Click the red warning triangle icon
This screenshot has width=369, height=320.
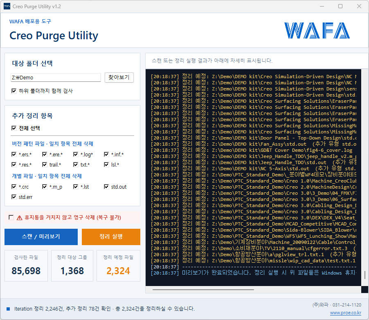pyautogui.click(x=20, y=218)
